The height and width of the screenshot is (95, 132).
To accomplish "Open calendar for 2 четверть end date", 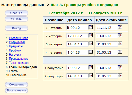I will point(120,35).
